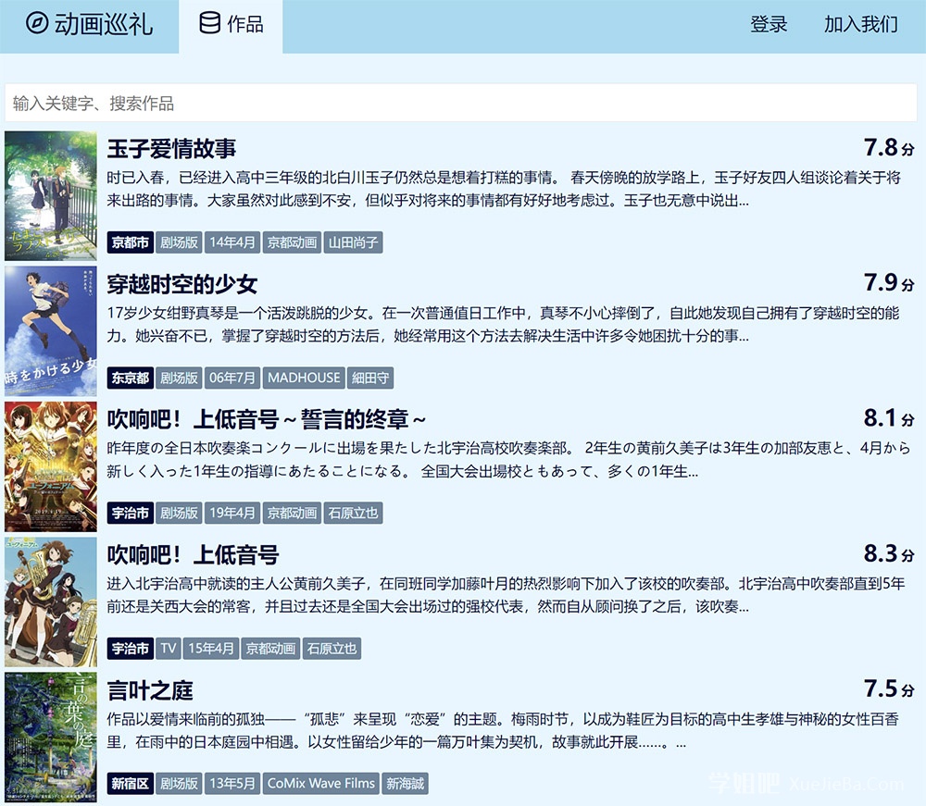Image resolution: width=926 pixels, height=806 pixels.
Task: Click the description starting 时已入春
Action: click(504, 189)
